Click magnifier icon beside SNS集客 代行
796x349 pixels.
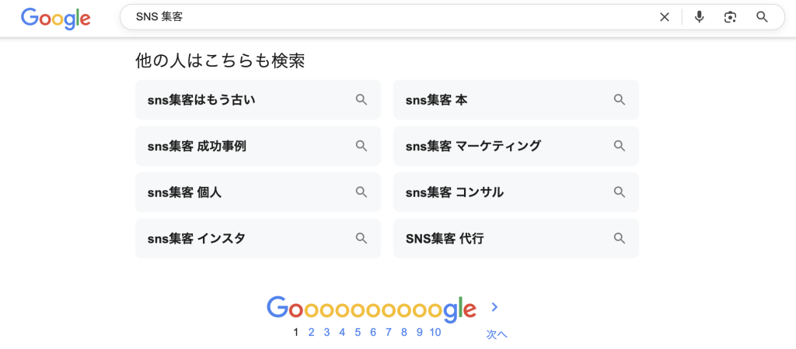[619, 238]
